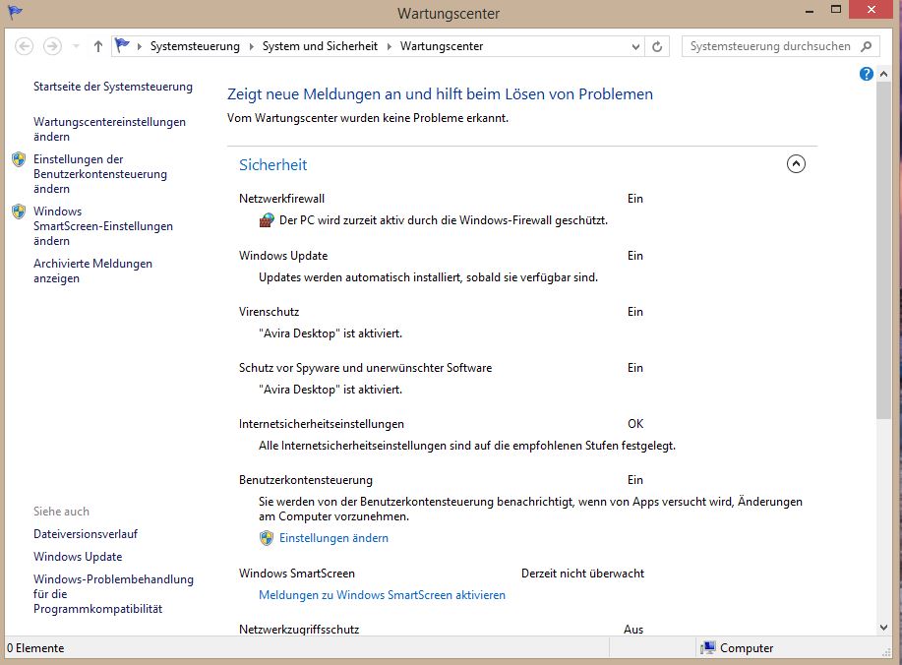902x665 pixels.
Task: Expand breadcrumb arrow after Systemsteuerung
Action: pyautogui.click(x=252, y=46)
